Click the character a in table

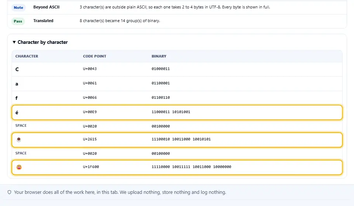(17, 84)
